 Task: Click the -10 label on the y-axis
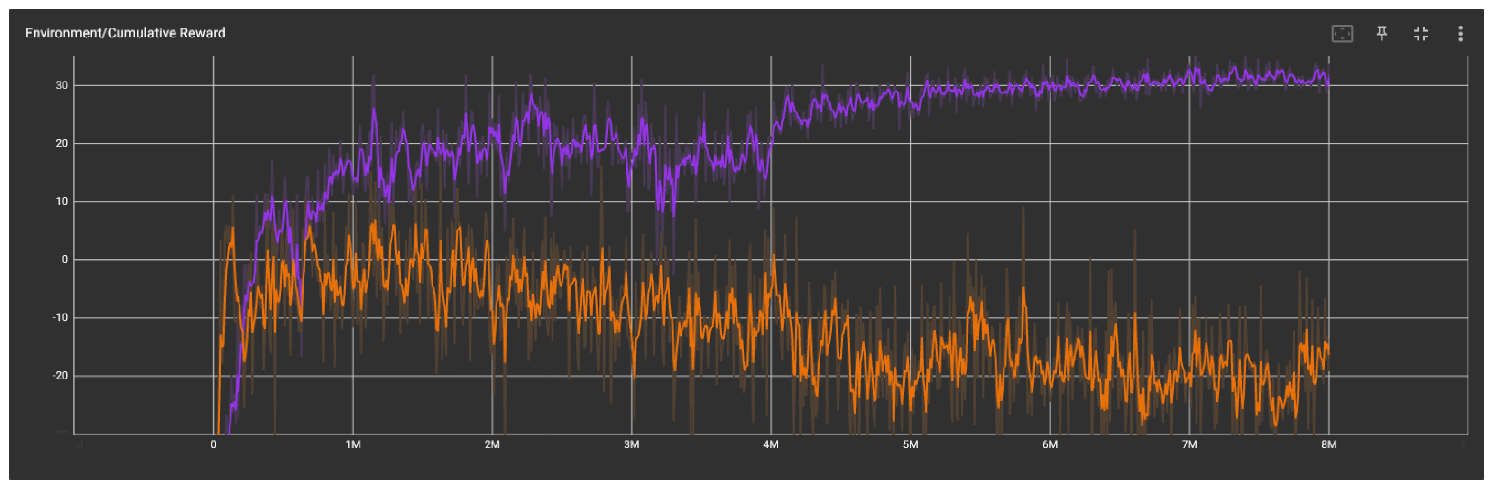(x=60, y=317)
